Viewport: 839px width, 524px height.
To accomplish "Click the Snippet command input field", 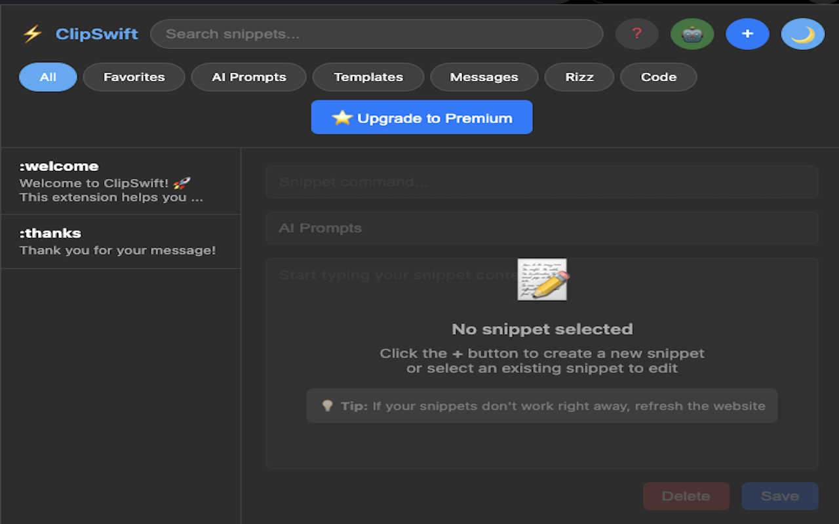I will (541, 181).
